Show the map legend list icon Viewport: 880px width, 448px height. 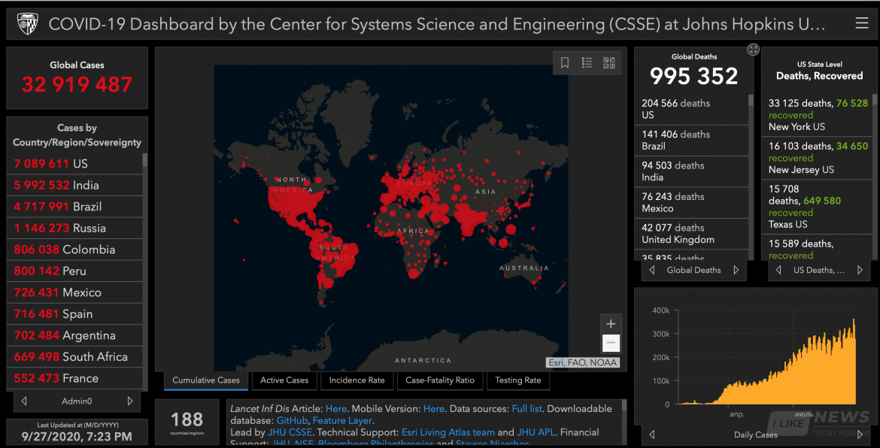[587, 63]
